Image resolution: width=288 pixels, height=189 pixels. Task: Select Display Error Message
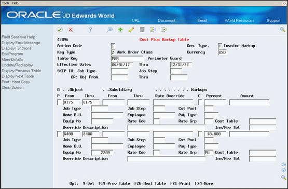click(x=21, y=43)
